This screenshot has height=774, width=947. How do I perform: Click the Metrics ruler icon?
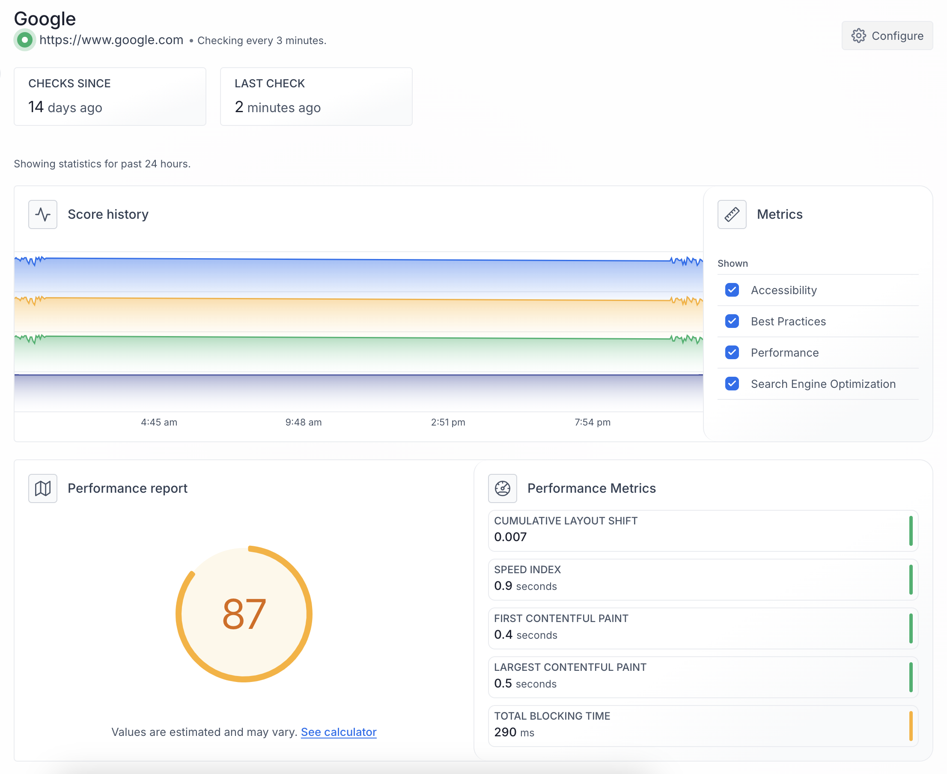[732, 214]
